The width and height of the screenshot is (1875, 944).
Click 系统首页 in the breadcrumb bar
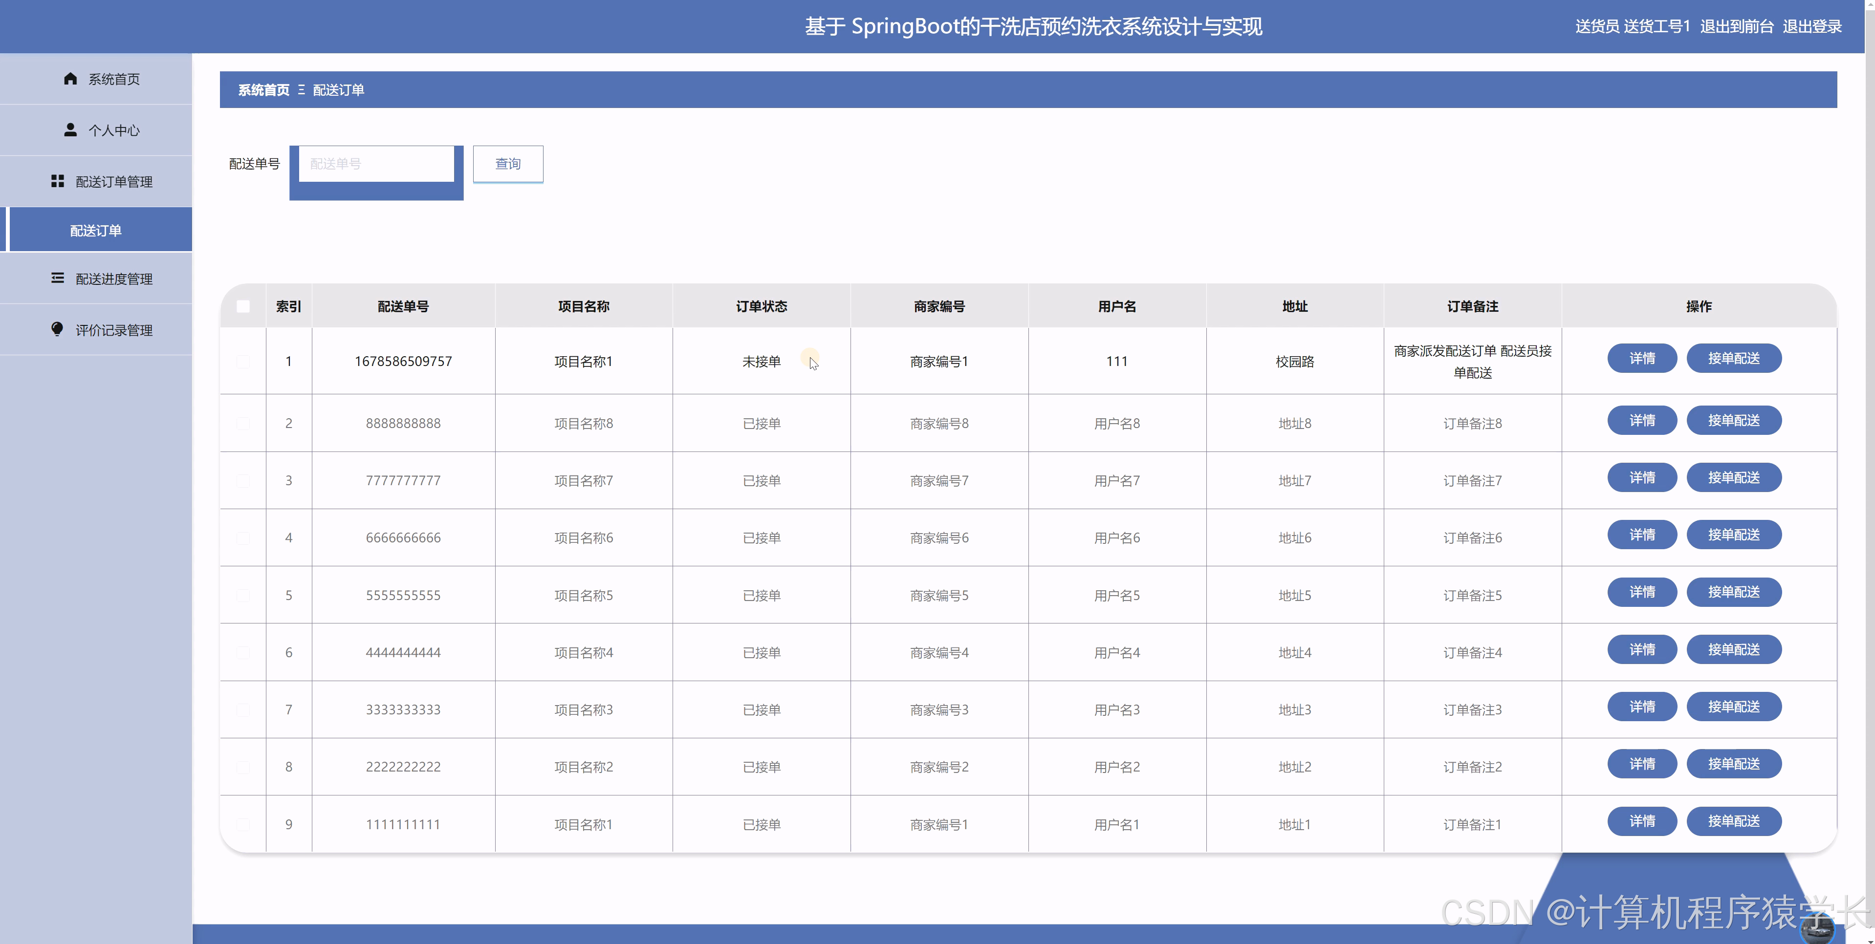(263, 89)
